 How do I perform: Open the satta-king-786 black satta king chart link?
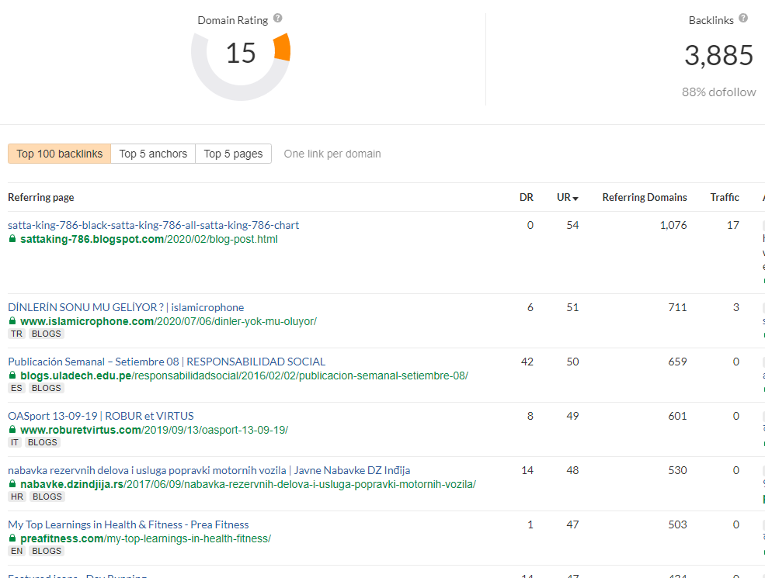tap(153, 225)
